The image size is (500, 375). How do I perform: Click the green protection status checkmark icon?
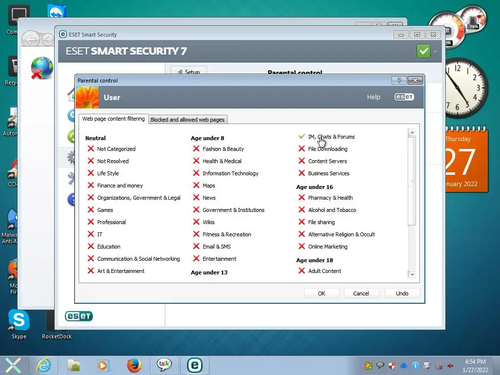pos(423,51)
